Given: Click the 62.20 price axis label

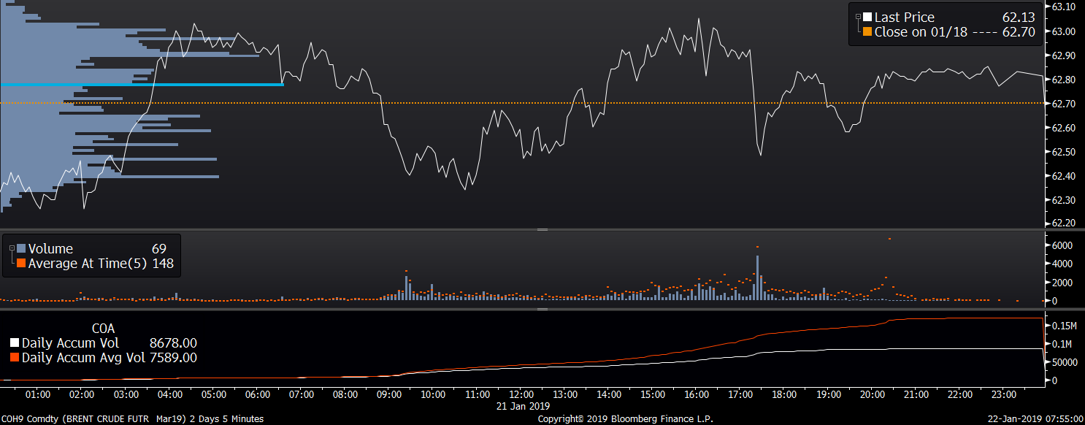Looking at the screenshot, I should (1062, 222).
